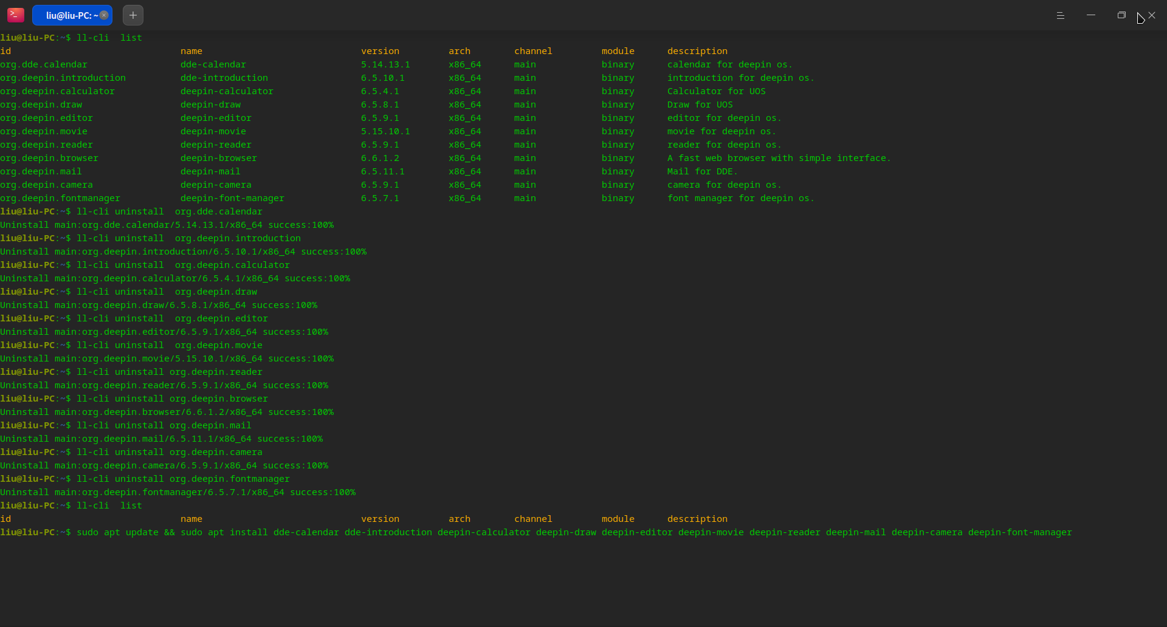This screenshot has height=627, width=1167.
Task: Click the Uninstall org.deepin.editor success output
Action: [164, 332]
